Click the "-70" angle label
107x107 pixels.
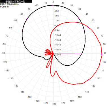(6, 36)
